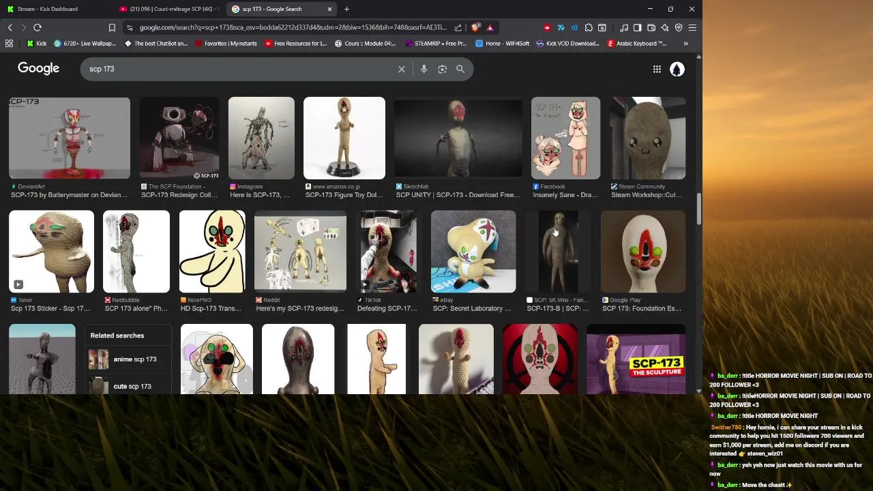This screenshot has width=873, height=491.
Task: Toggle the browser sidebar panel icon
Action: click(x=637, y=27)
